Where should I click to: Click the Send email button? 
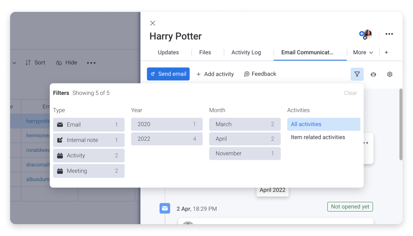pyautogui.click(x=168, y=74)
